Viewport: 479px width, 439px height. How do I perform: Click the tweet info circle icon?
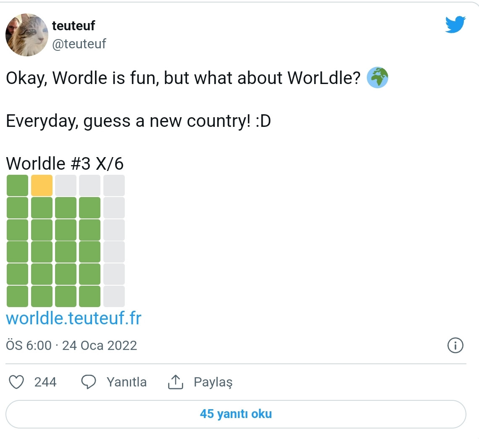(x=455, y=345)
